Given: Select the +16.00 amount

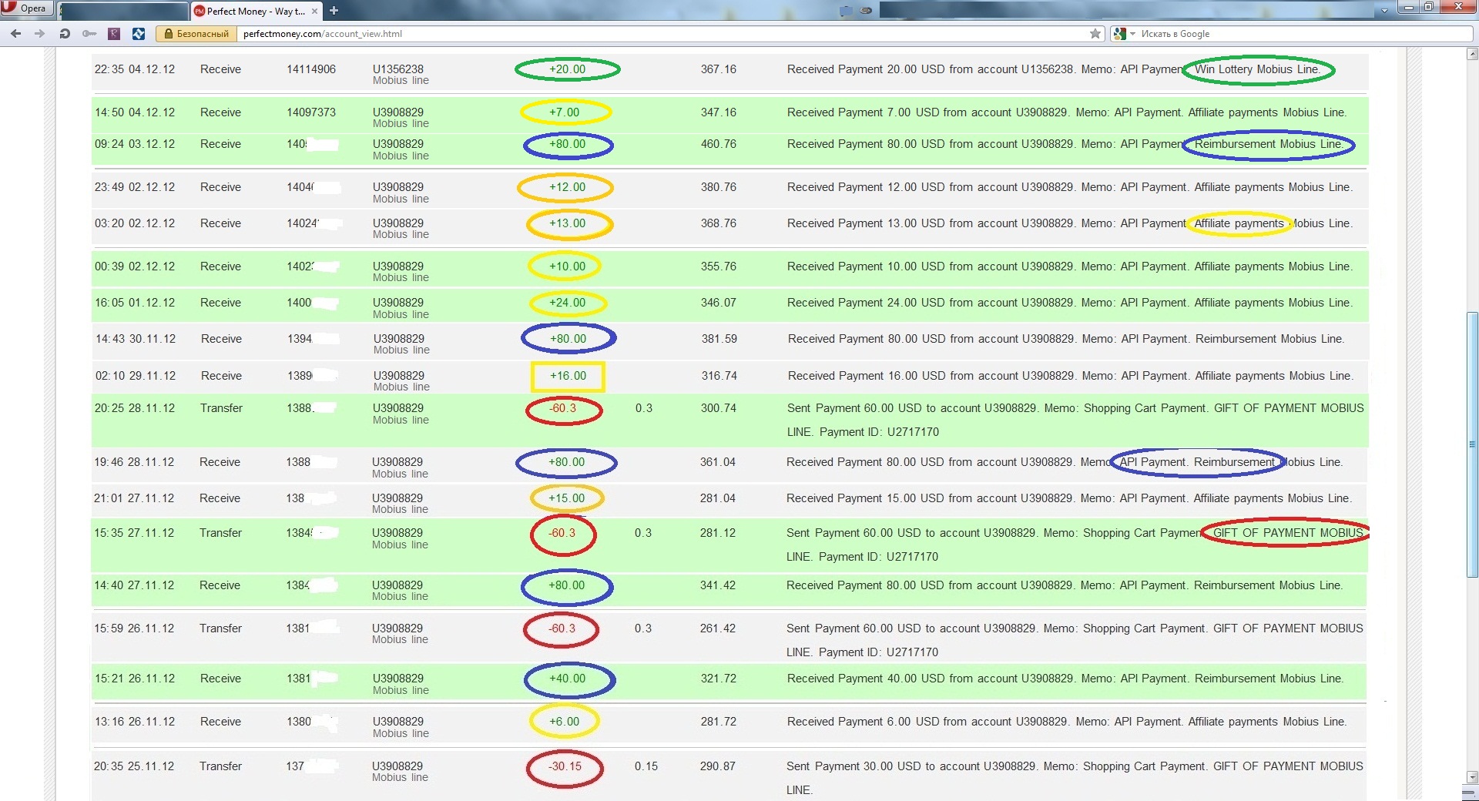Looking at the screenshot, I should pos(568,376).
